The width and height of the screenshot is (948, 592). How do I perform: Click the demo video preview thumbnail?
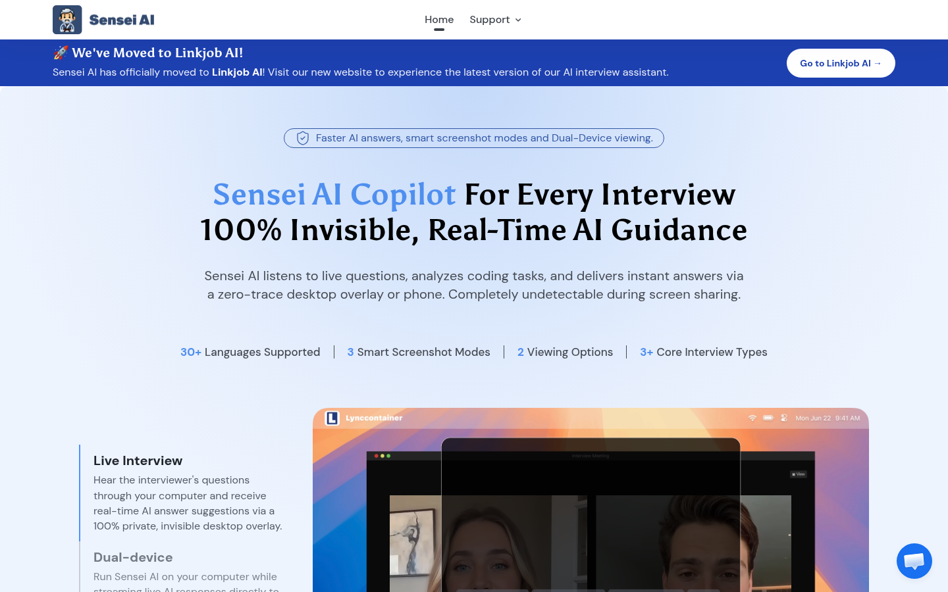[591, 500]
